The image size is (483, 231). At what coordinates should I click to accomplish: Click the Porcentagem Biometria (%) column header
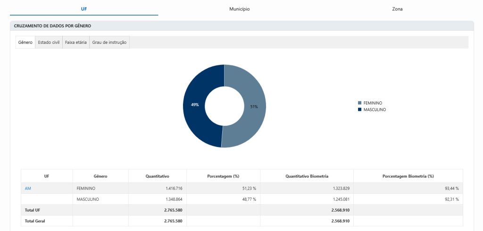[408, 176]
